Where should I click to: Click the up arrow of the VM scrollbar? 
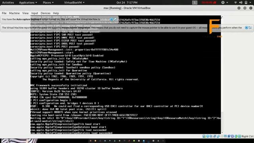coord(222,17)
